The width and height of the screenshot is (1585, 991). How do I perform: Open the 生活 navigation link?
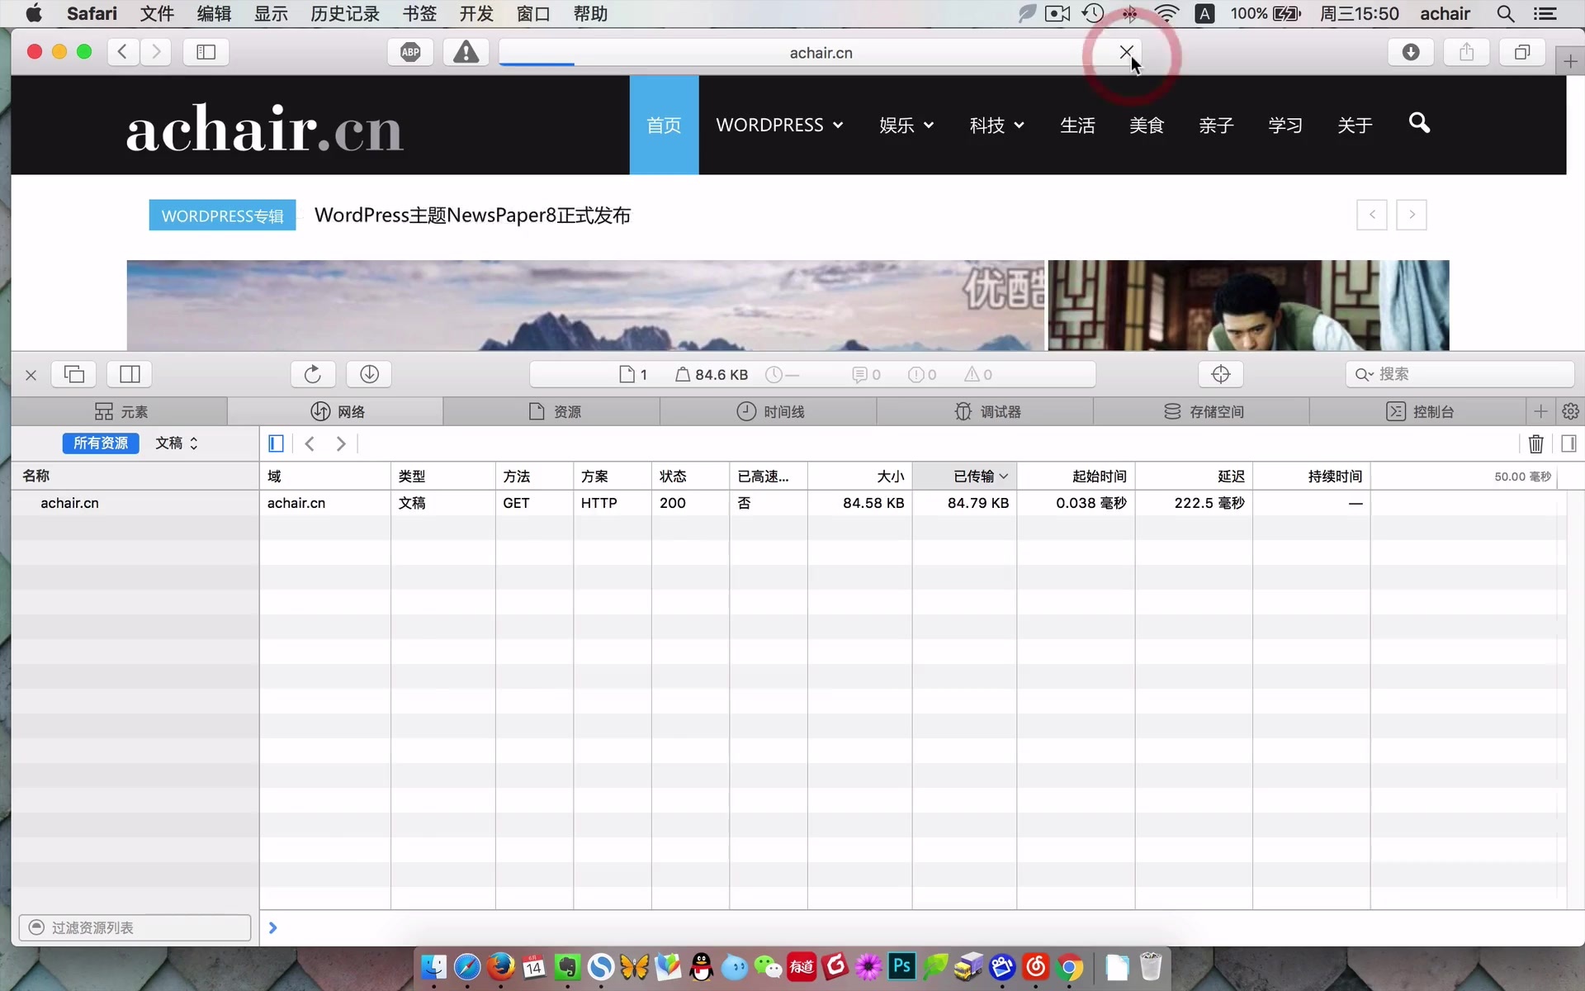pos(1077,125)
